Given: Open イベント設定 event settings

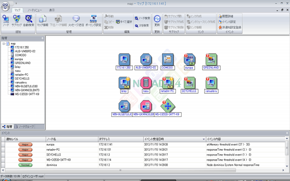Looking at the screenshot, I should (227, 22).
